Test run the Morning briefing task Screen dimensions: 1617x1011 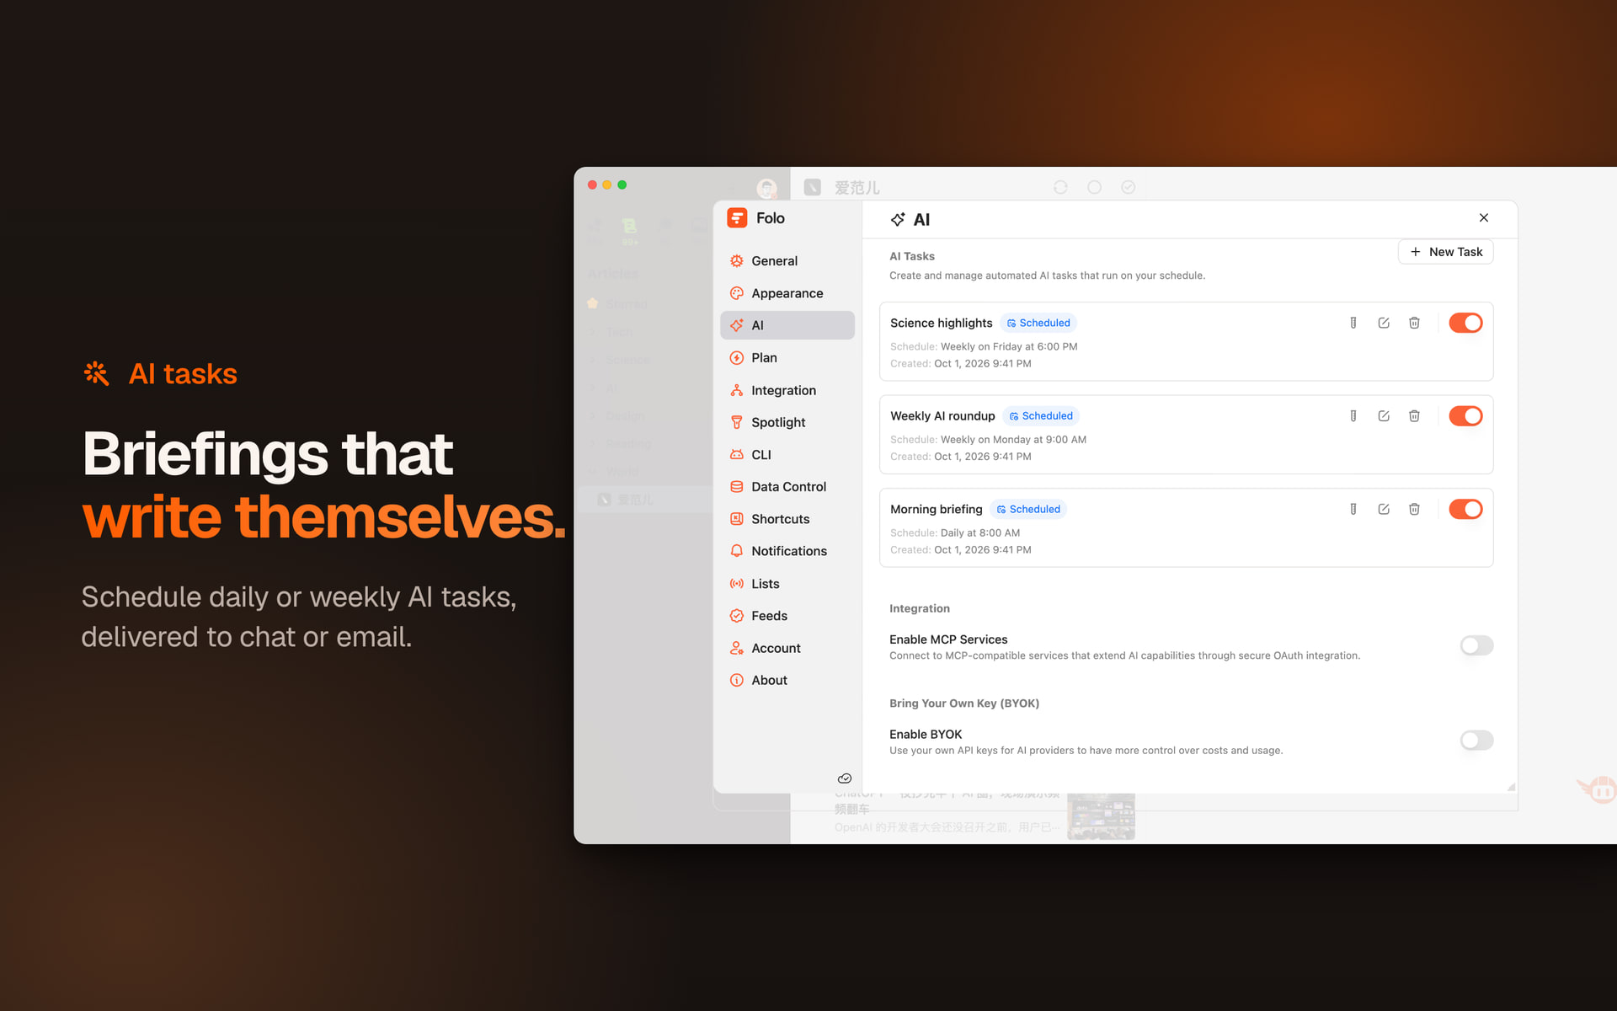click(1353, 509)
